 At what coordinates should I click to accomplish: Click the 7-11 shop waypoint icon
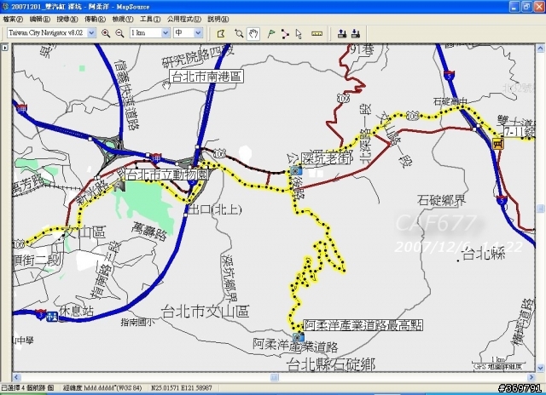point(498,143)
